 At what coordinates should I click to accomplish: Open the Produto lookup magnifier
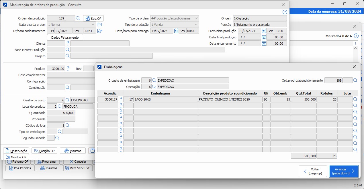pos(68,68)
